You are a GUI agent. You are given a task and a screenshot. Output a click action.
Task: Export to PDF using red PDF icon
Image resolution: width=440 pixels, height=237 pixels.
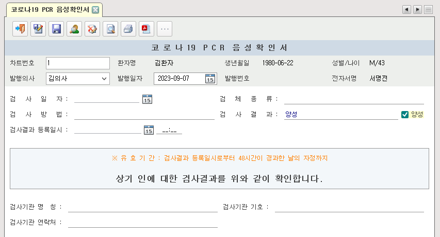146,29
